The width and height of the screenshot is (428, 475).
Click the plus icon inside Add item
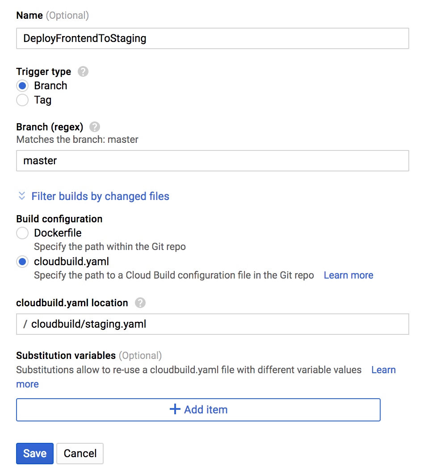(x=174, y=409)
